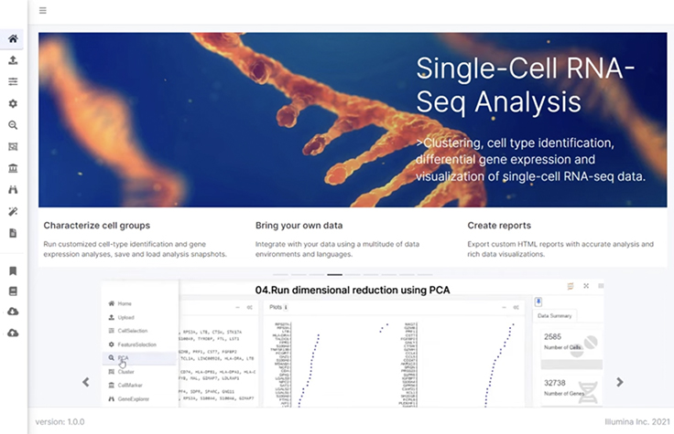Select the first carousel indicator dash

[281, 274]
